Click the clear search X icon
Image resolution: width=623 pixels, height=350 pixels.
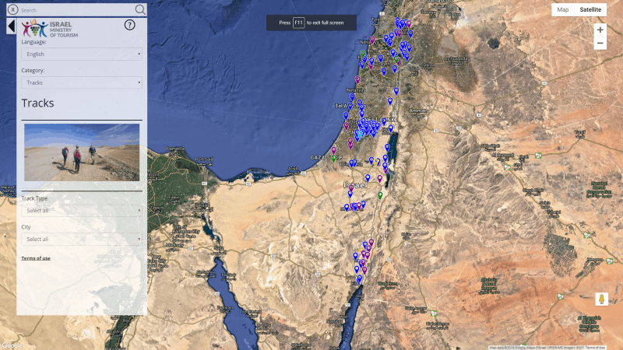pyautogui.click(x=13, y=9)
